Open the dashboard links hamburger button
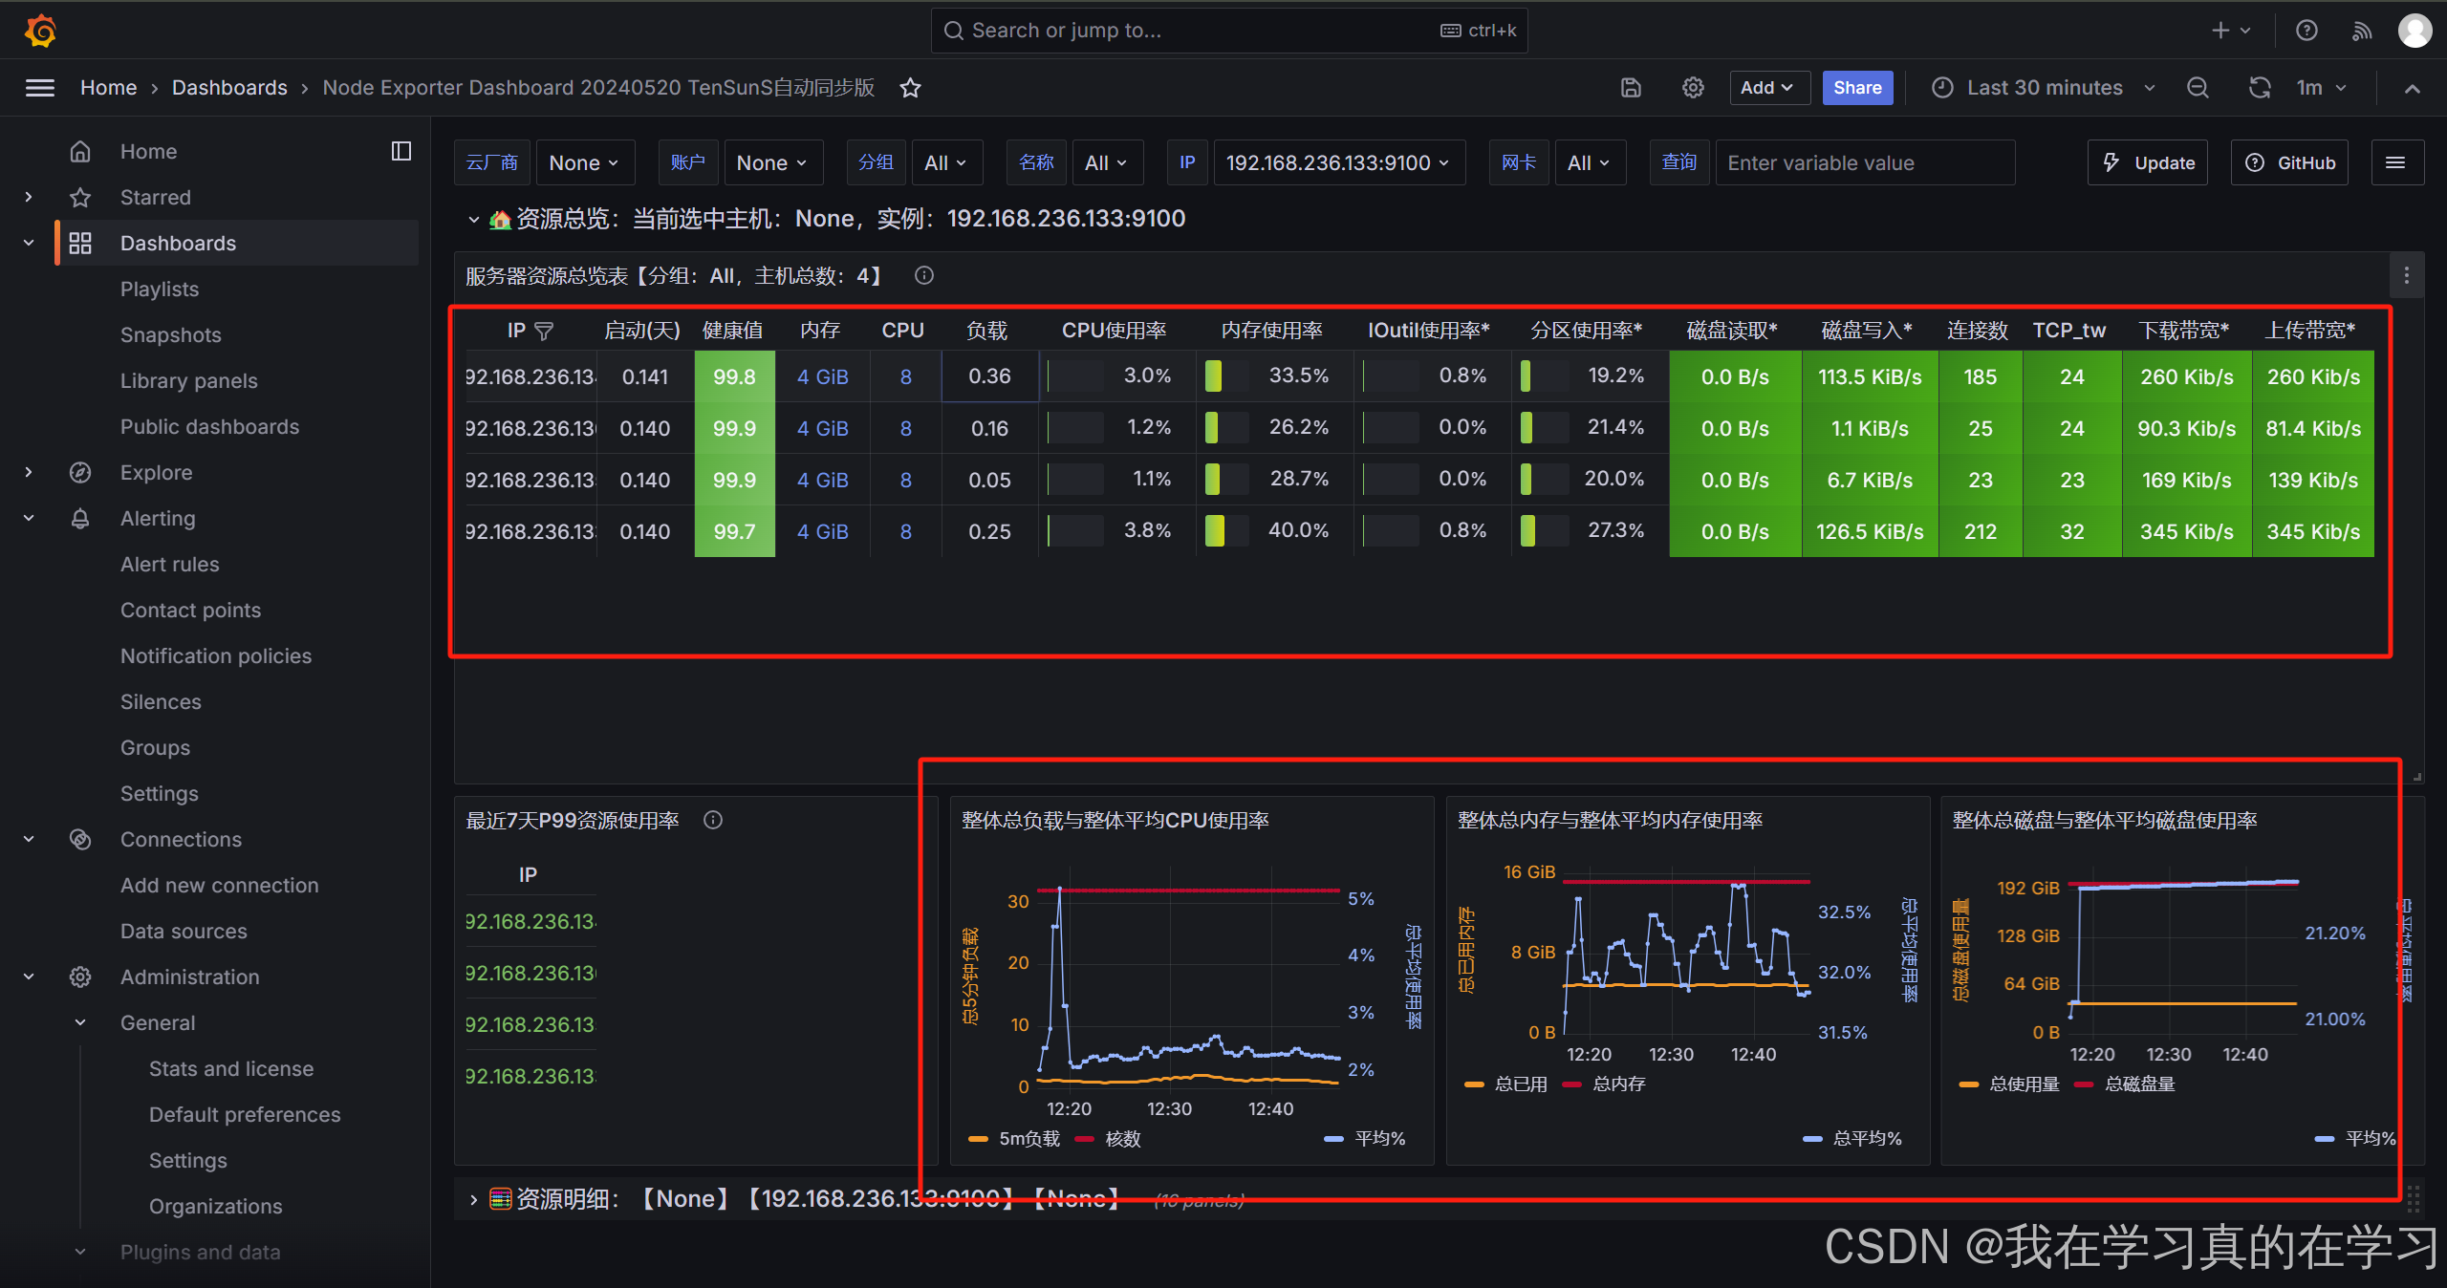Viewport: 2447px width, 1288px height. [x=2395, y=162]
